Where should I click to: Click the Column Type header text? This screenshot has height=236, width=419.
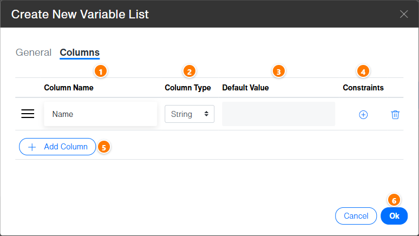coord(188,88)
